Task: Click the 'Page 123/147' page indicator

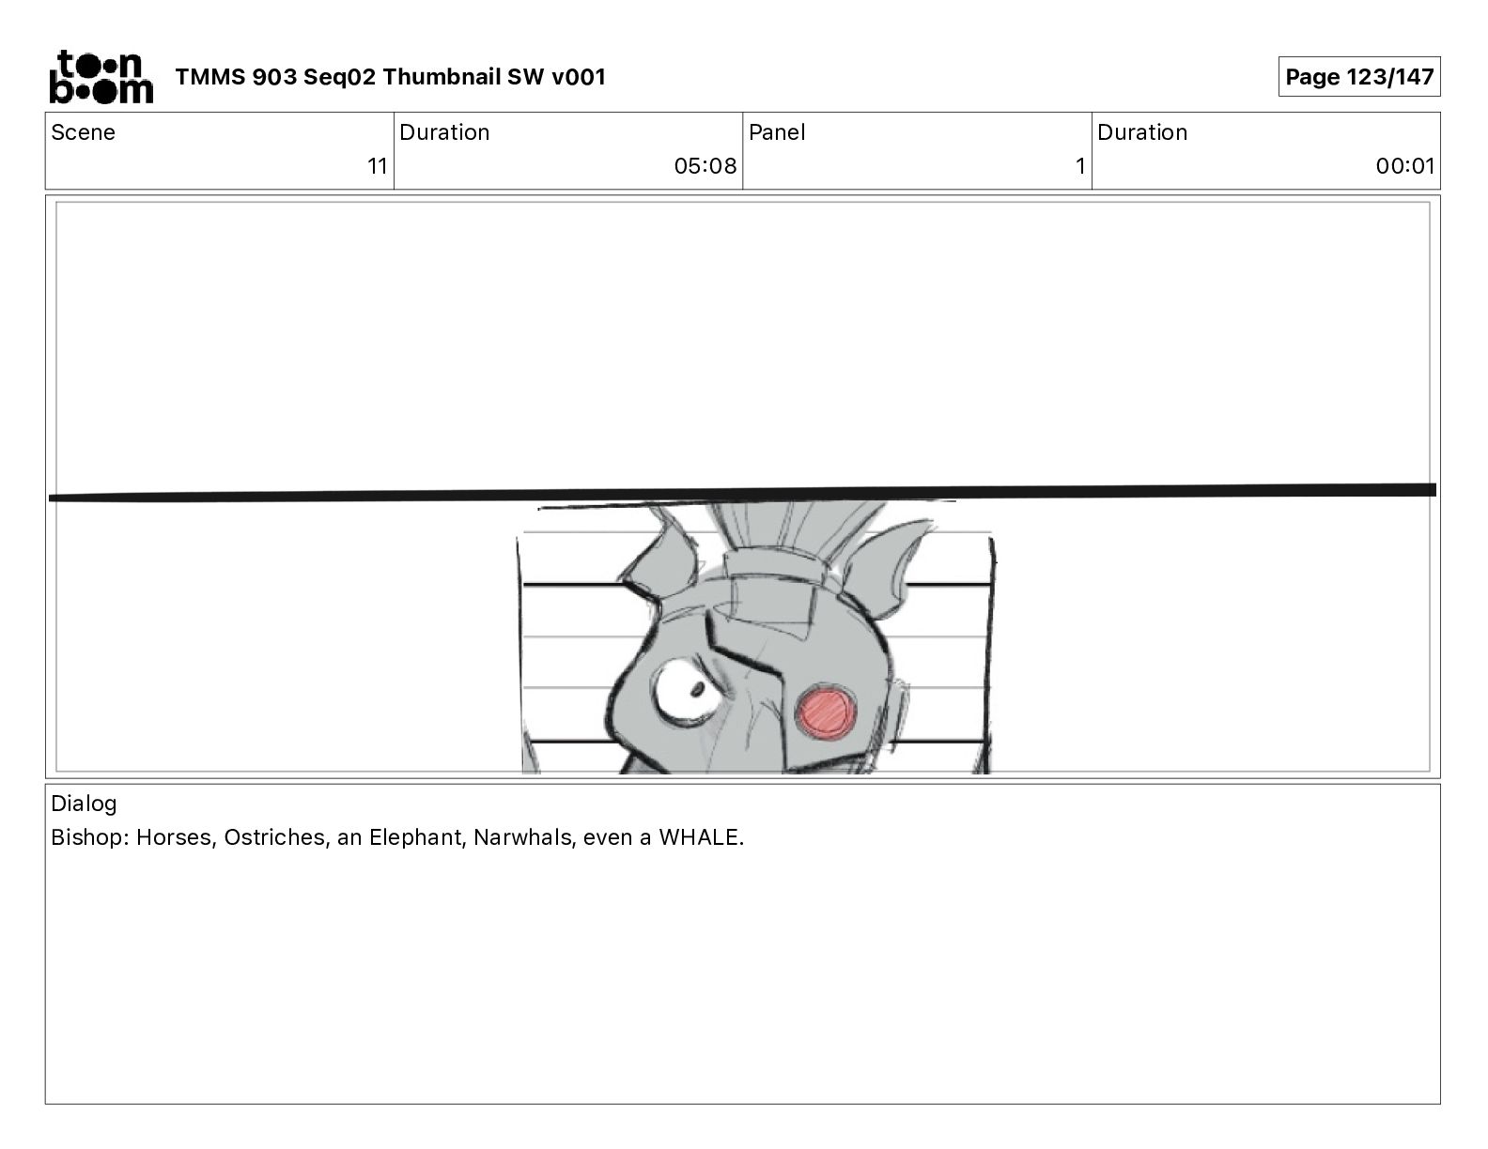Action: point(1358,77)
